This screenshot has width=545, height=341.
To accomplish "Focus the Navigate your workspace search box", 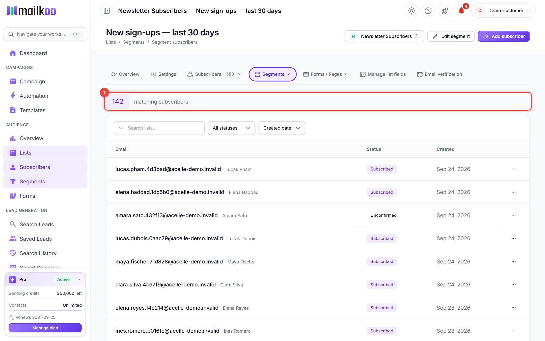I will [45, 34].
